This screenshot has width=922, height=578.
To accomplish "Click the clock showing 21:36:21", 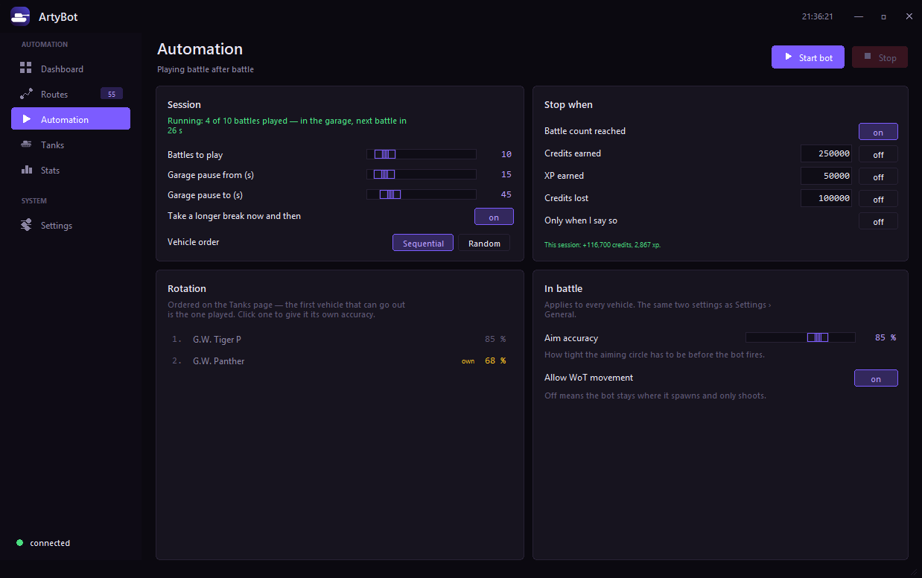I will (x=817, y=16).
